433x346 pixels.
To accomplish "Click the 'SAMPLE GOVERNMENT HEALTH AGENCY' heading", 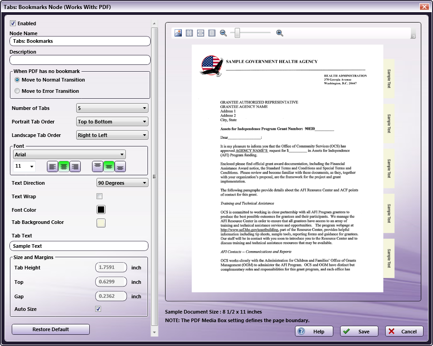I will 272,62.
